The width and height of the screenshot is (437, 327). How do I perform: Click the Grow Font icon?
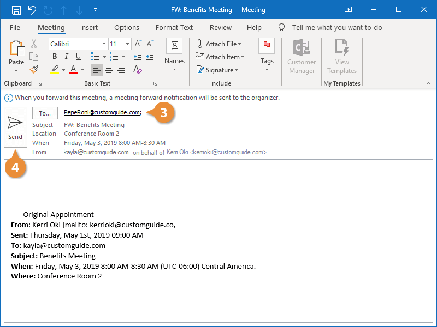tap(138, 44)
